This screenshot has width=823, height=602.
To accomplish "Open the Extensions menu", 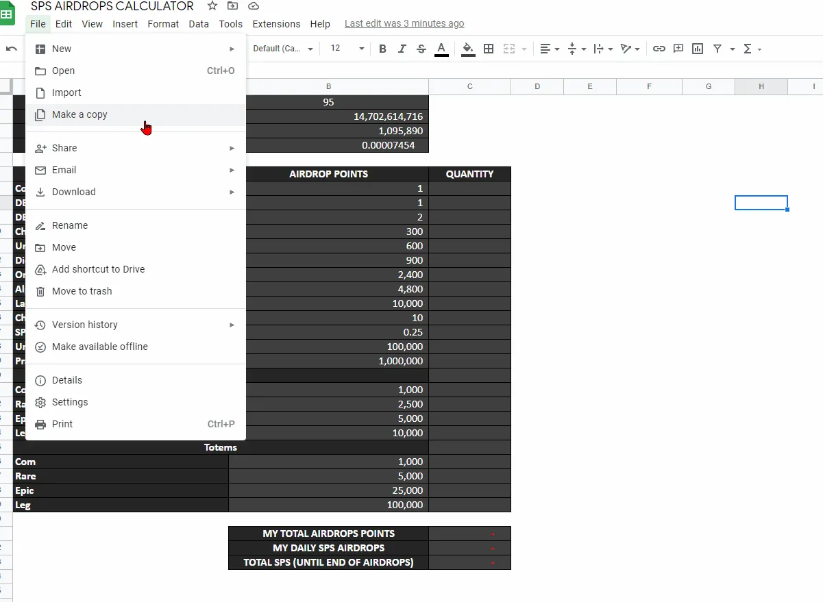I will pos(276,24).
